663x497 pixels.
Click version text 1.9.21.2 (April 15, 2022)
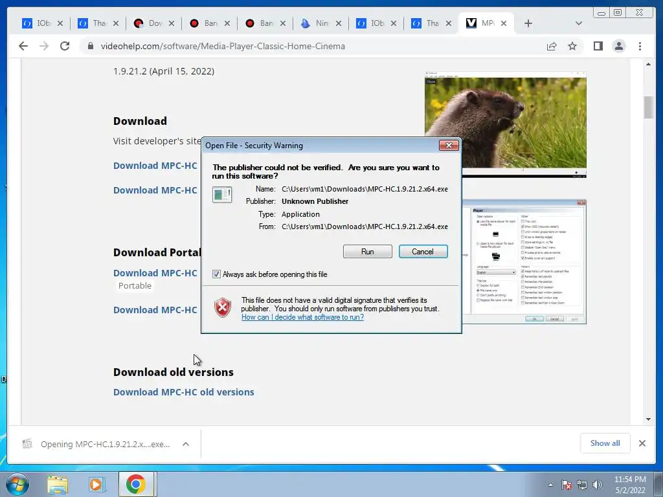point(164,71)
